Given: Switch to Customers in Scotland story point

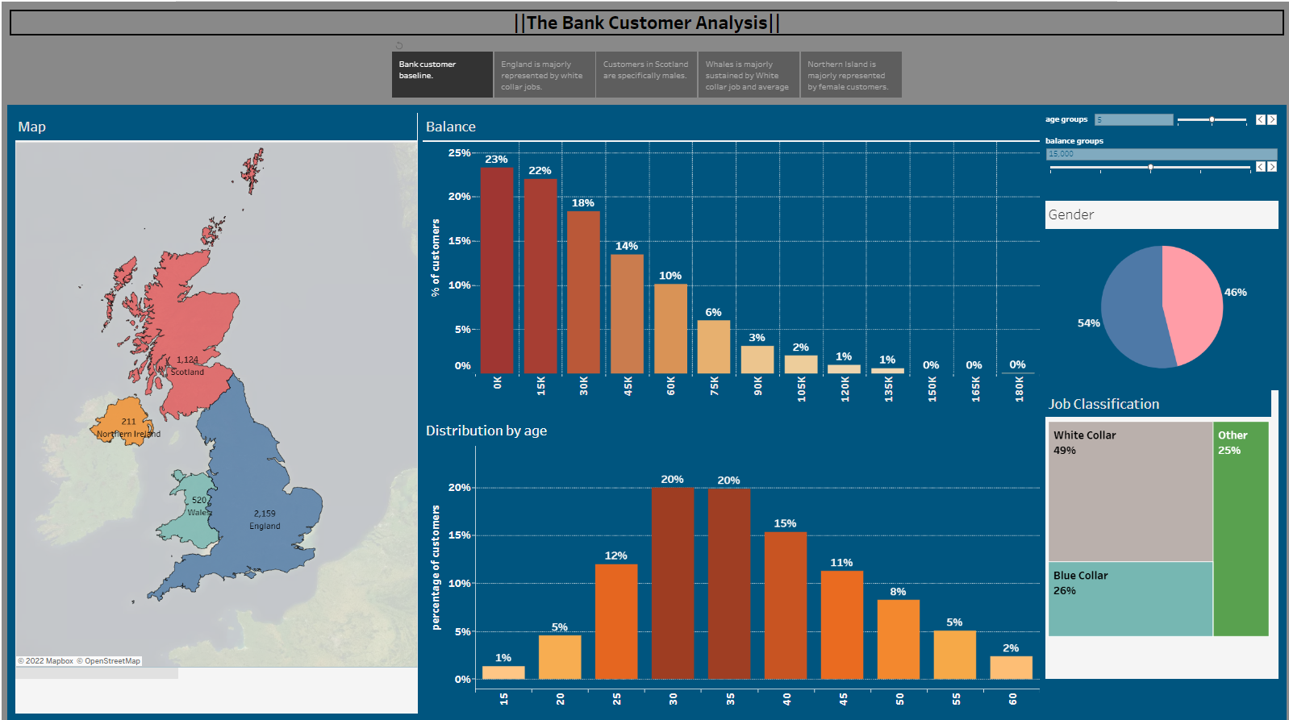Looking at the screenshot, I should point(647,74).
